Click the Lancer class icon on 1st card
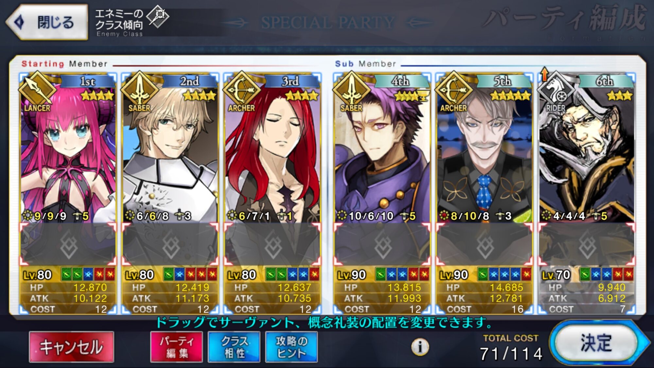Viewport: 654px width, 368px height. pos(37,91)
